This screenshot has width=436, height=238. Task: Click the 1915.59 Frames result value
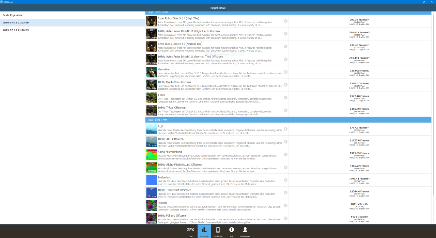[x=359, y=153]
